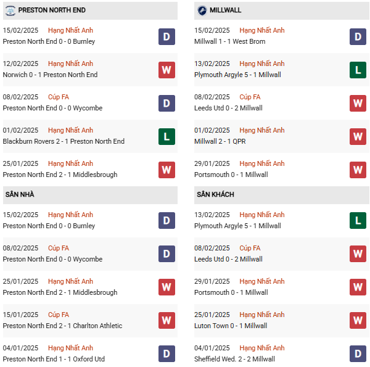
Task: Open Preston North End 1 - 1 Oxford Utd result
Action: click(54, 359)
